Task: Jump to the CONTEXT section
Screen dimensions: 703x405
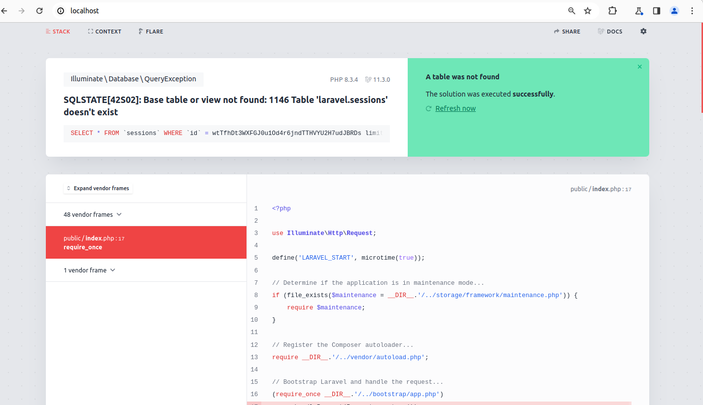Action: click(105, 32)
